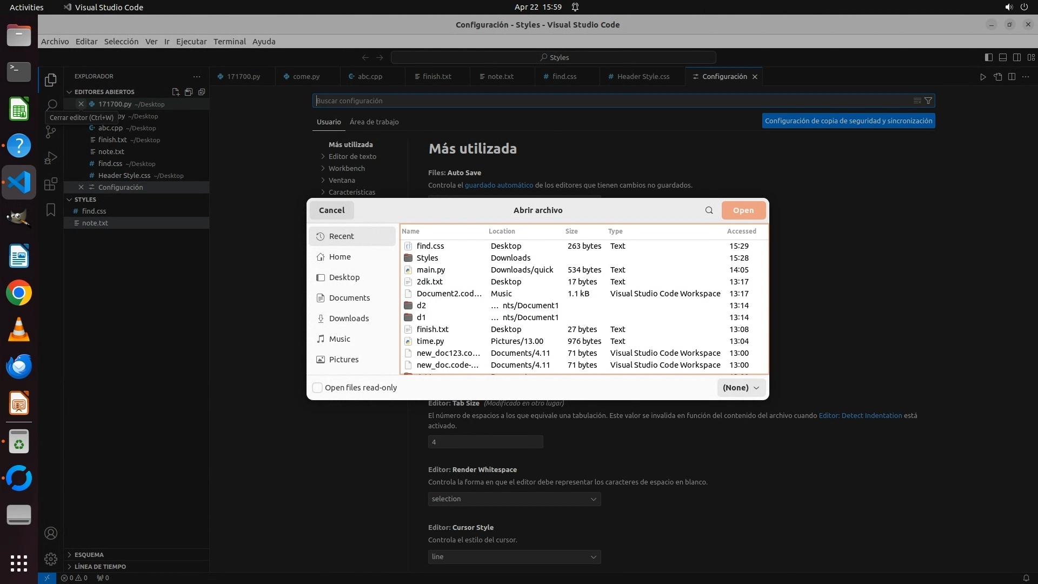Switch to the find.css editor tab
The height and width of the screenshot is (584, 1038).
pos(564,77)
